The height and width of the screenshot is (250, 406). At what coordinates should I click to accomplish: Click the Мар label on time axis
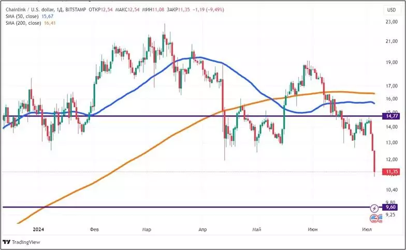147,228
